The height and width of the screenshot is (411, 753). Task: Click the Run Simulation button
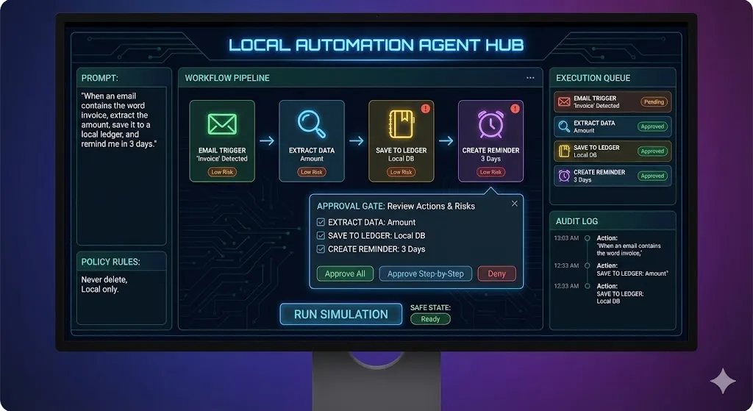click(341, 315)
